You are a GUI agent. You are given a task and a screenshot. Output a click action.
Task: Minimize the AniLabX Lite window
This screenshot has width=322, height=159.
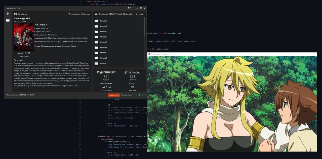[137, 8]
